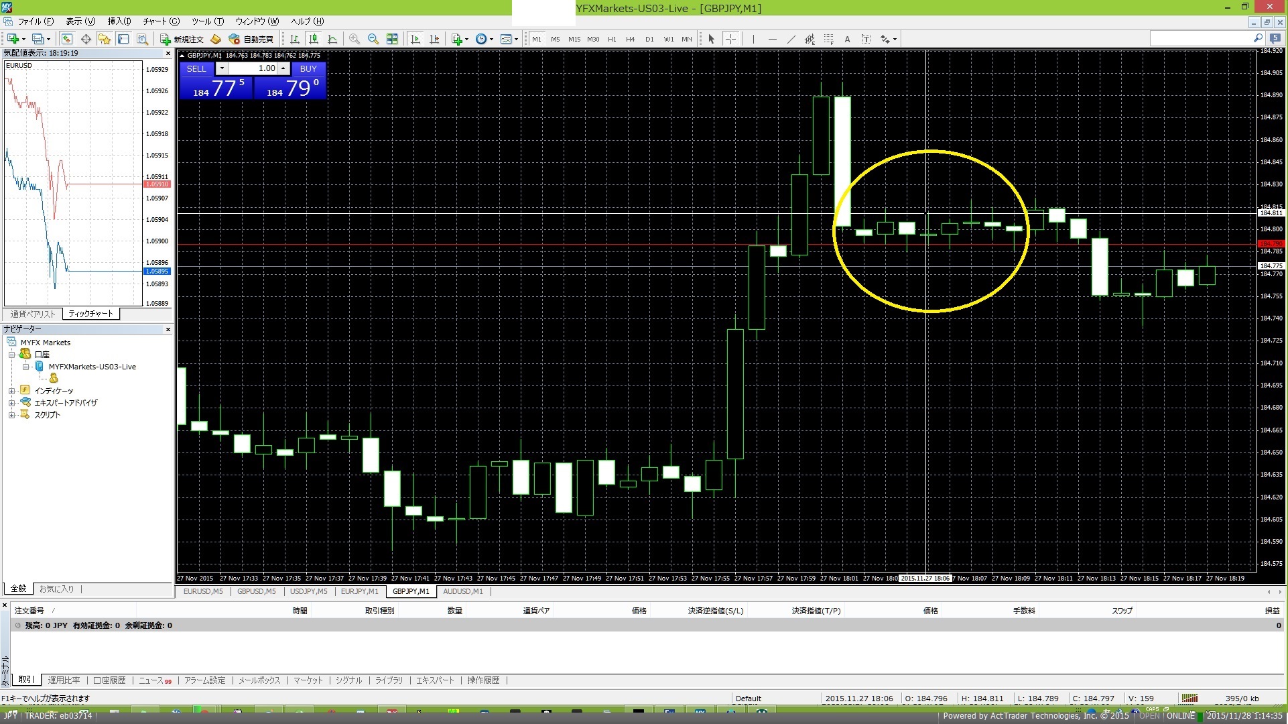Screen dimensions: 1288x724
Task: Open the ツール (Tools) menu
Action: click(x=208, y=21)
